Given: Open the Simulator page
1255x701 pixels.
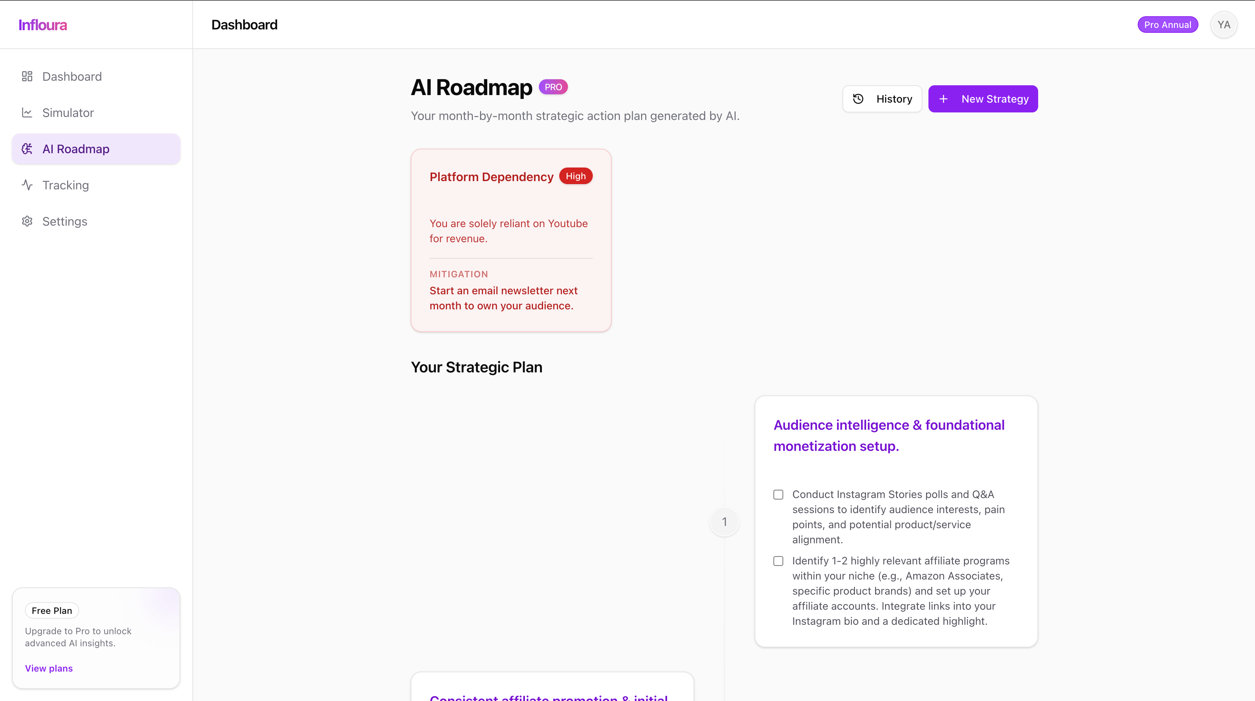Looking at the screenshot, I should 97,112.
